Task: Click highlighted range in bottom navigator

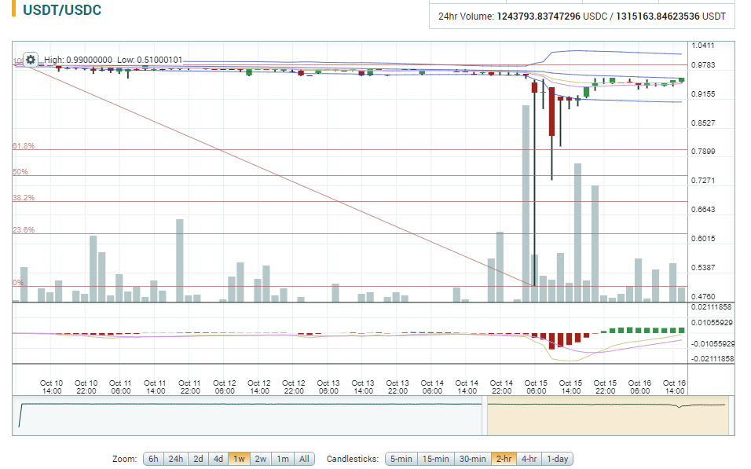Action: [x=607, y=414]
